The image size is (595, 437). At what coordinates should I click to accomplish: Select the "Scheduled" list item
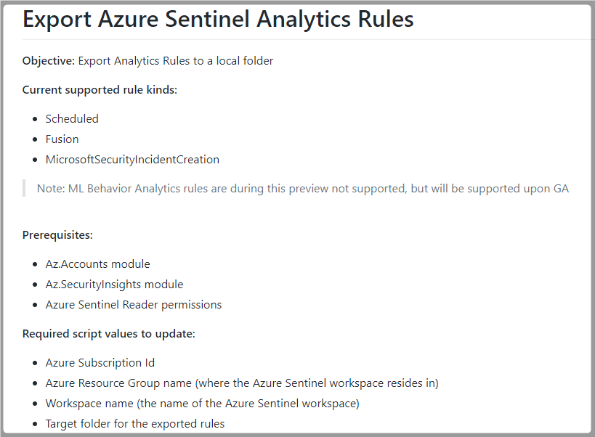(72, 119)
